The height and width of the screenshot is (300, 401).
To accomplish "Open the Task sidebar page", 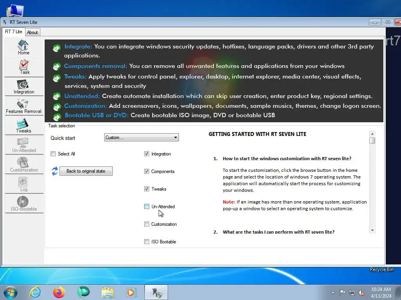I will point(24,67).
